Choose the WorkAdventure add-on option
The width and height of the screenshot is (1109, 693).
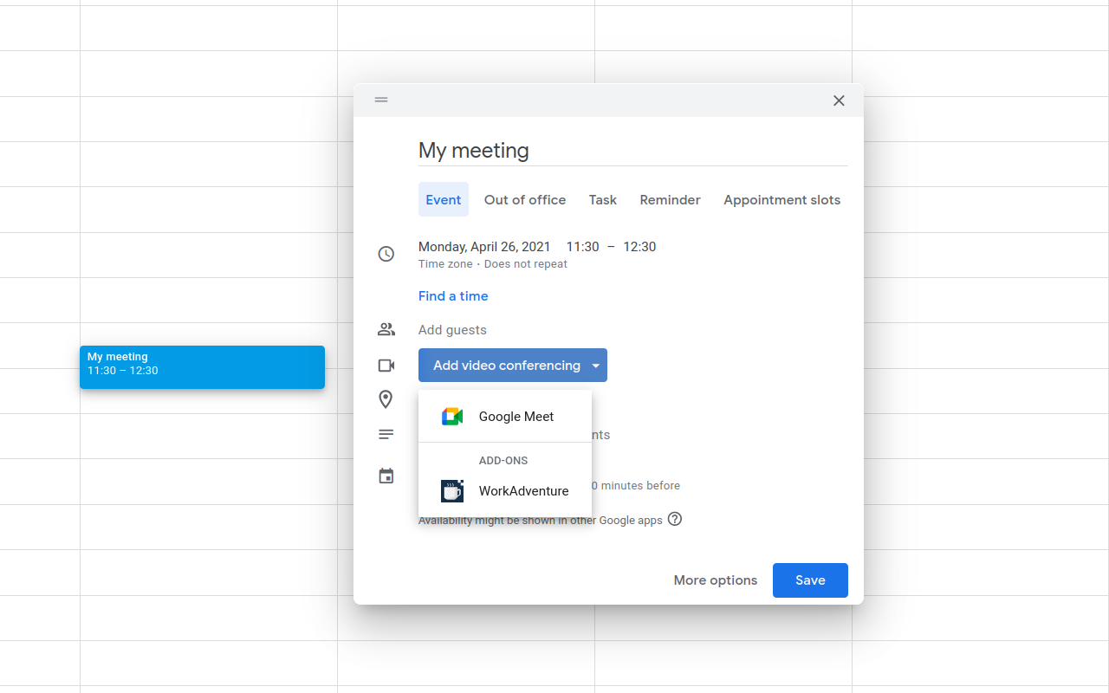(523, 491)
